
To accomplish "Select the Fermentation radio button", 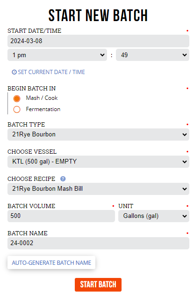I will [x=17, y=109].
